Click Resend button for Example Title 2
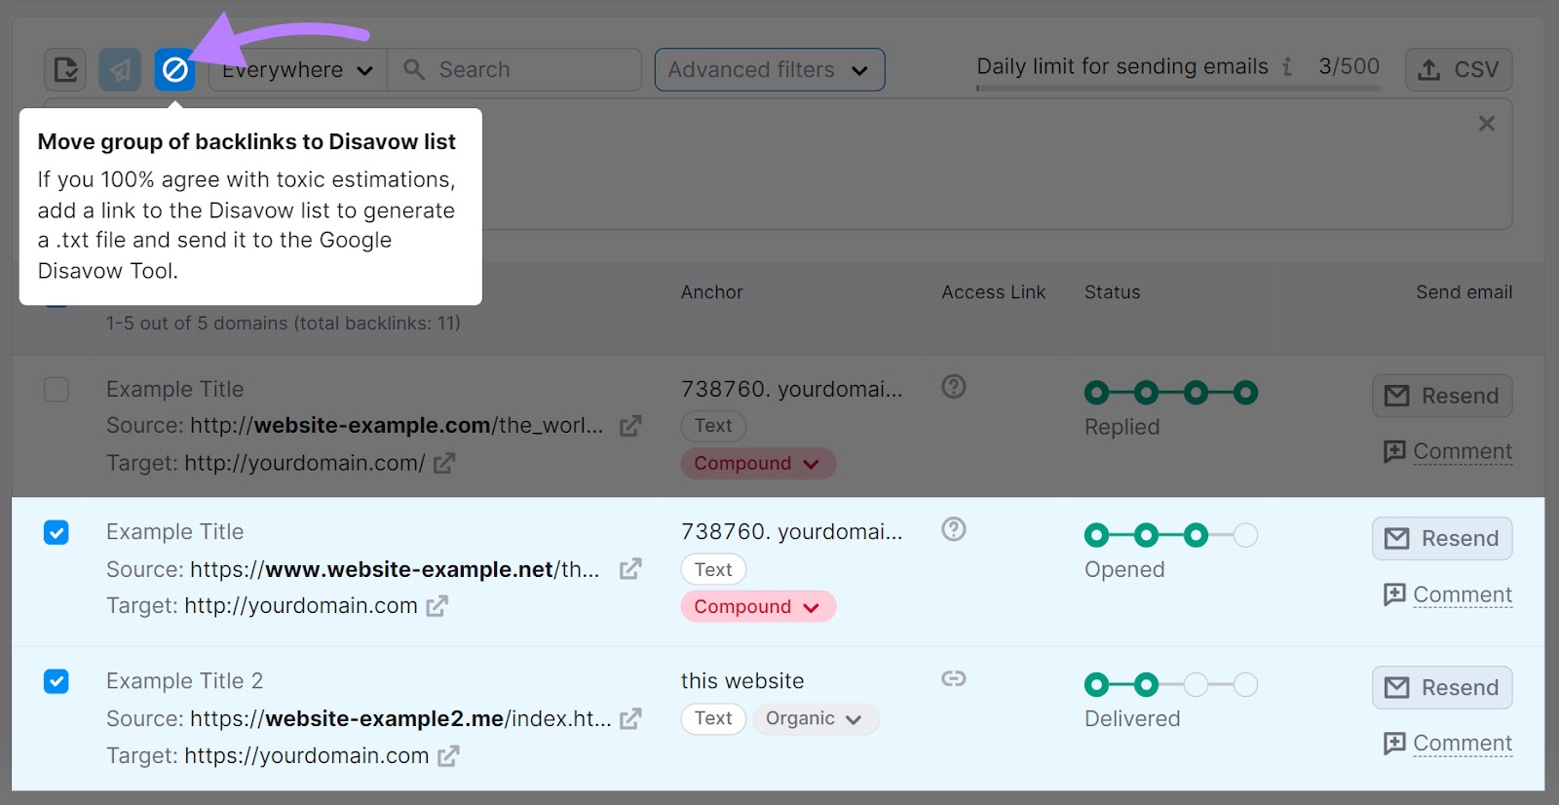The width and height of the screenshot is (1559, 805). 1442,688
